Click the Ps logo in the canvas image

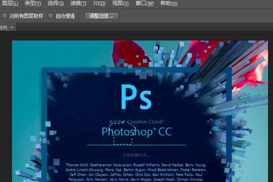point(136,97)
